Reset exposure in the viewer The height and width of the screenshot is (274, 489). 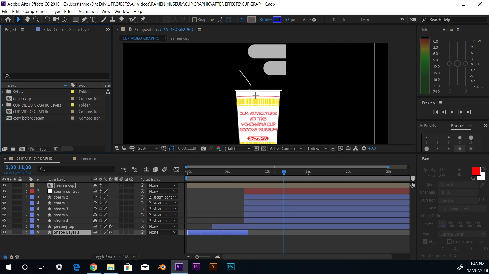coord(364,149)
